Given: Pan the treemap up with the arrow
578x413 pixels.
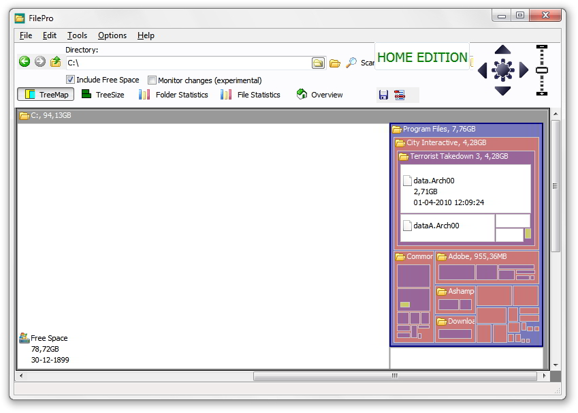Looking at the screenshot, I should click(x=502, y=50).
